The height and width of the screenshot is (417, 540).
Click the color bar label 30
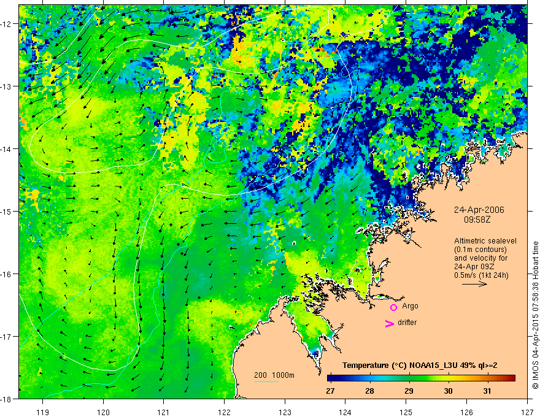tap(448, 391)
